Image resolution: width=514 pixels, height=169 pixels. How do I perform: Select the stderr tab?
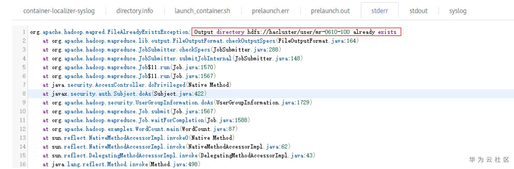[x=380, y=11]
